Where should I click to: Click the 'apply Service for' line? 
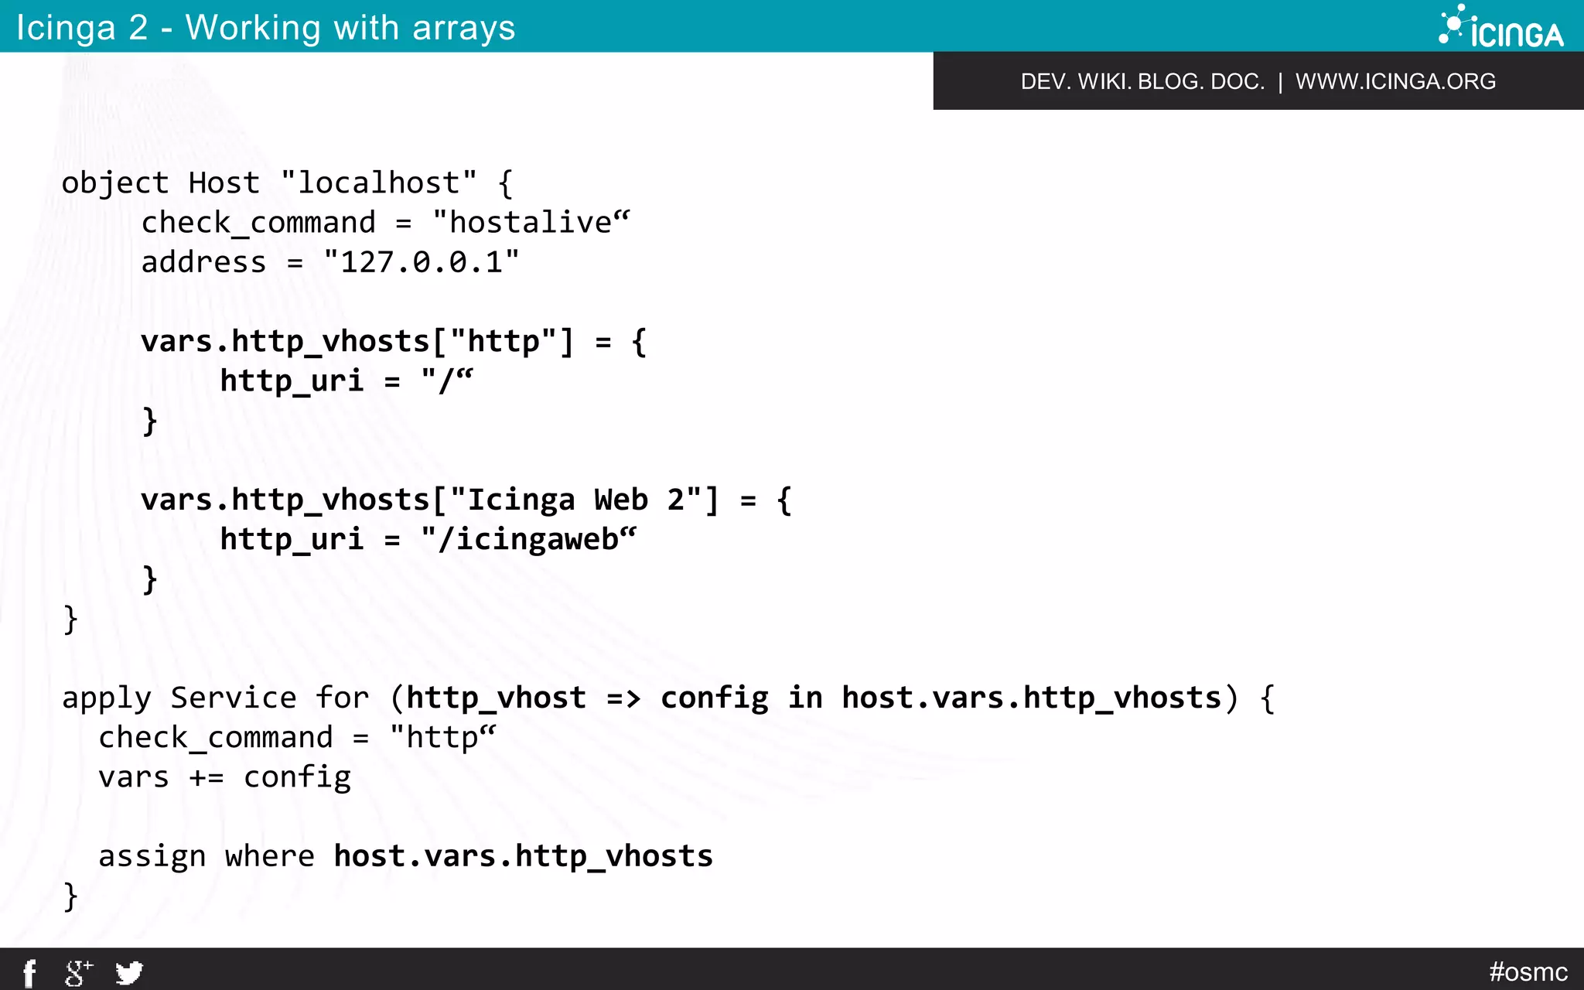pyautogui.click(x=668, y=698)
